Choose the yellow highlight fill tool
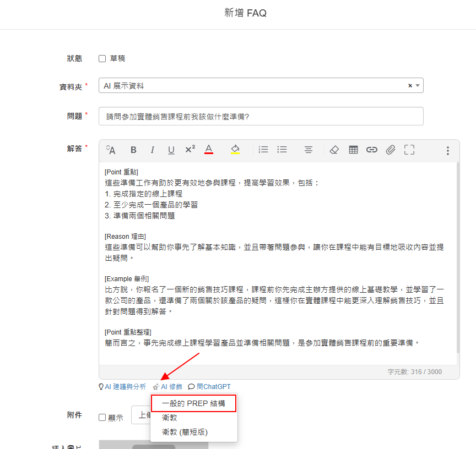 [x=235, y=150]
